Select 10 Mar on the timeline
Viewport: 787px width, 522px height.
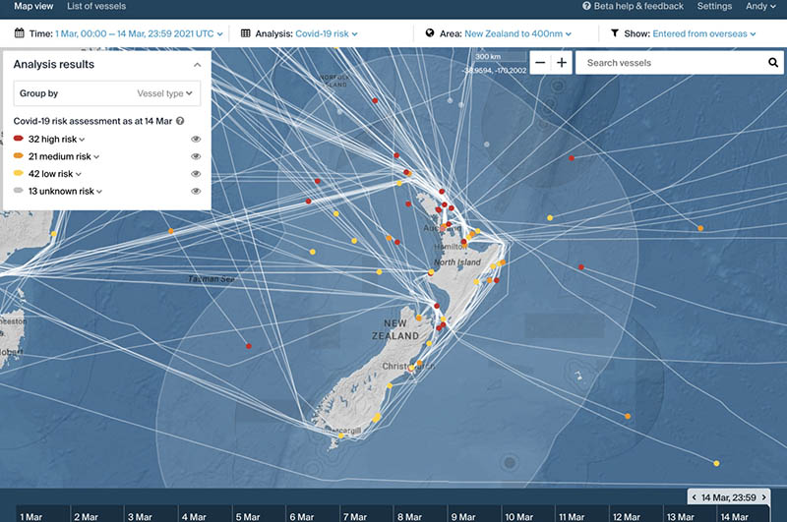click(x=528, y=514)
